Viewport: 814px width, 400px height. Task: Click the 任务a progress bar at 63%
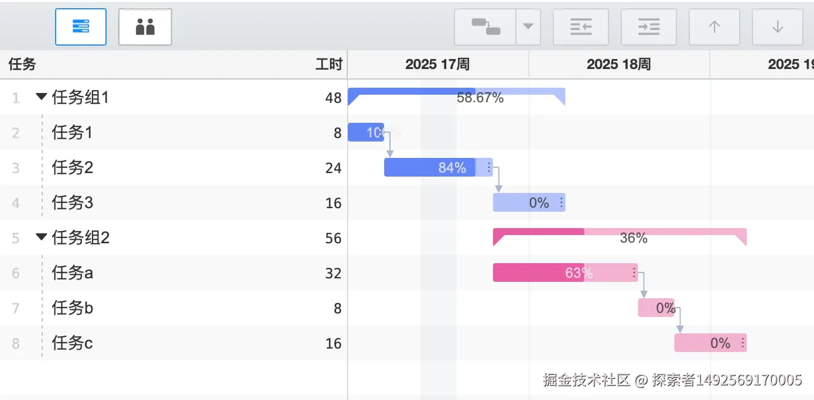point(545,273)
